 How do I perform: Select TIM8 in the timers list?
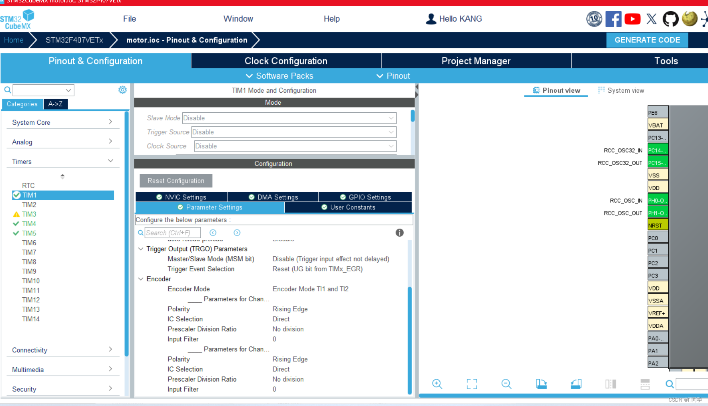29,262
